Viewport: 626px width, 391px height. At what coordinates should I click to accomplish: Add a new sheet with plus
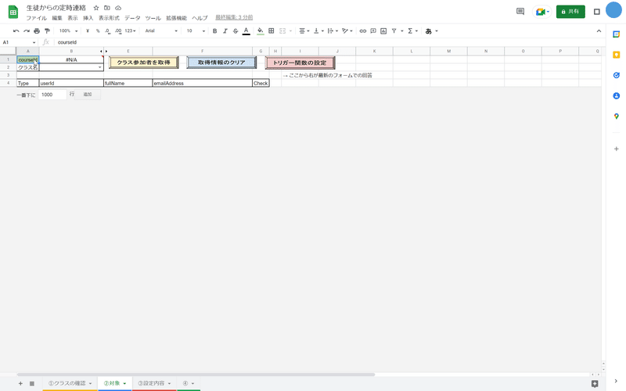(x=20, y=383)
